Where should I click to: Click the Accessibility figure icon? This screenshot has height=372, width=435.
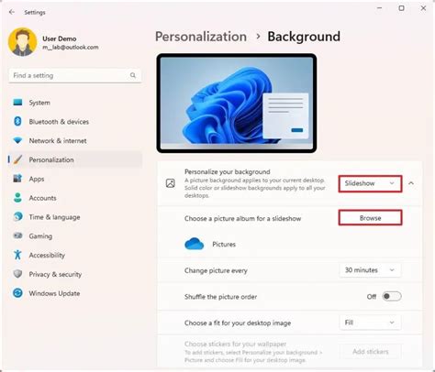17,255
